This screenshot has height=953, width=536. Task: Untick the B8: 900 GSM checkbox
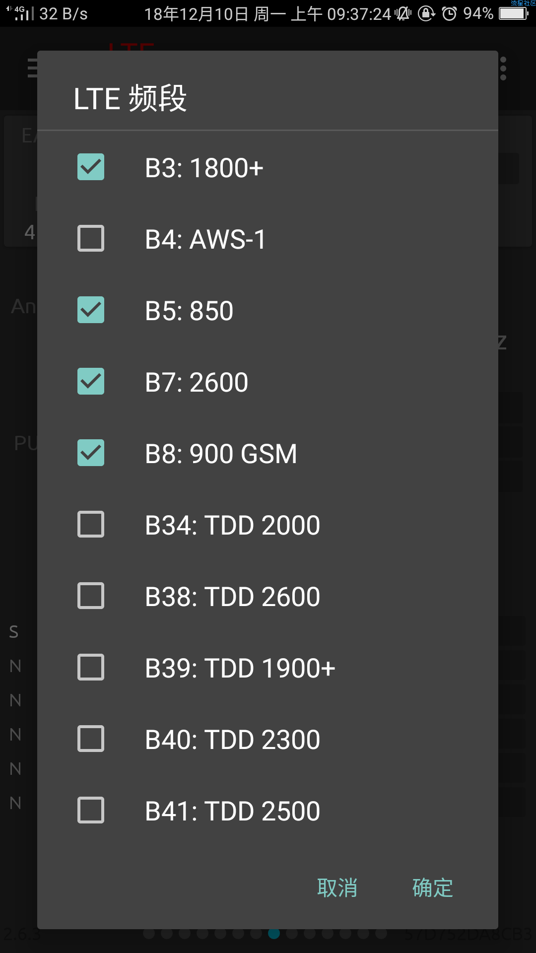(x=91, y=453)
